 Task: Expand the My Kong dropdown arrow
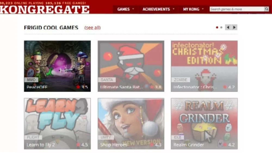pyautogui.click(x=203, y=9)
